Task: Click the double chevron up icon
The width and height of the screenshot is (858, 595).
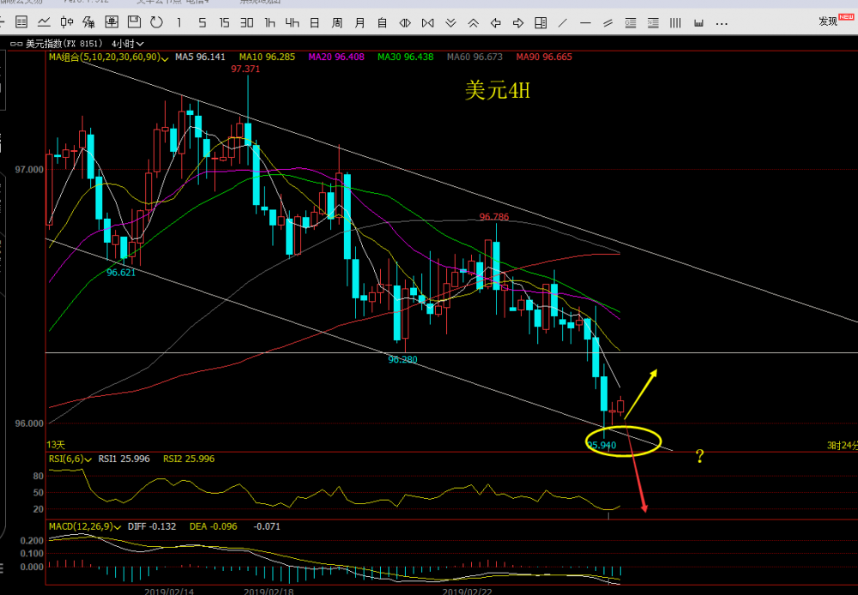Action: 474,23
